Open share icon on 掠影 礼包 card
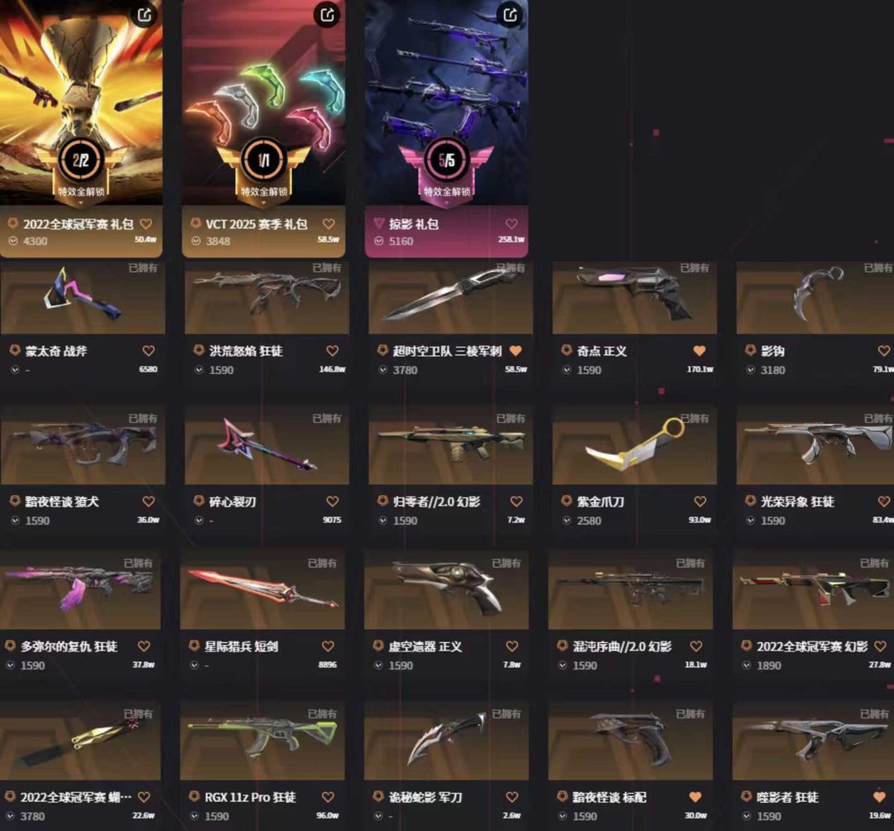Image resolution: width=894 pixels, height=831 pixels. tap(510, 15)
